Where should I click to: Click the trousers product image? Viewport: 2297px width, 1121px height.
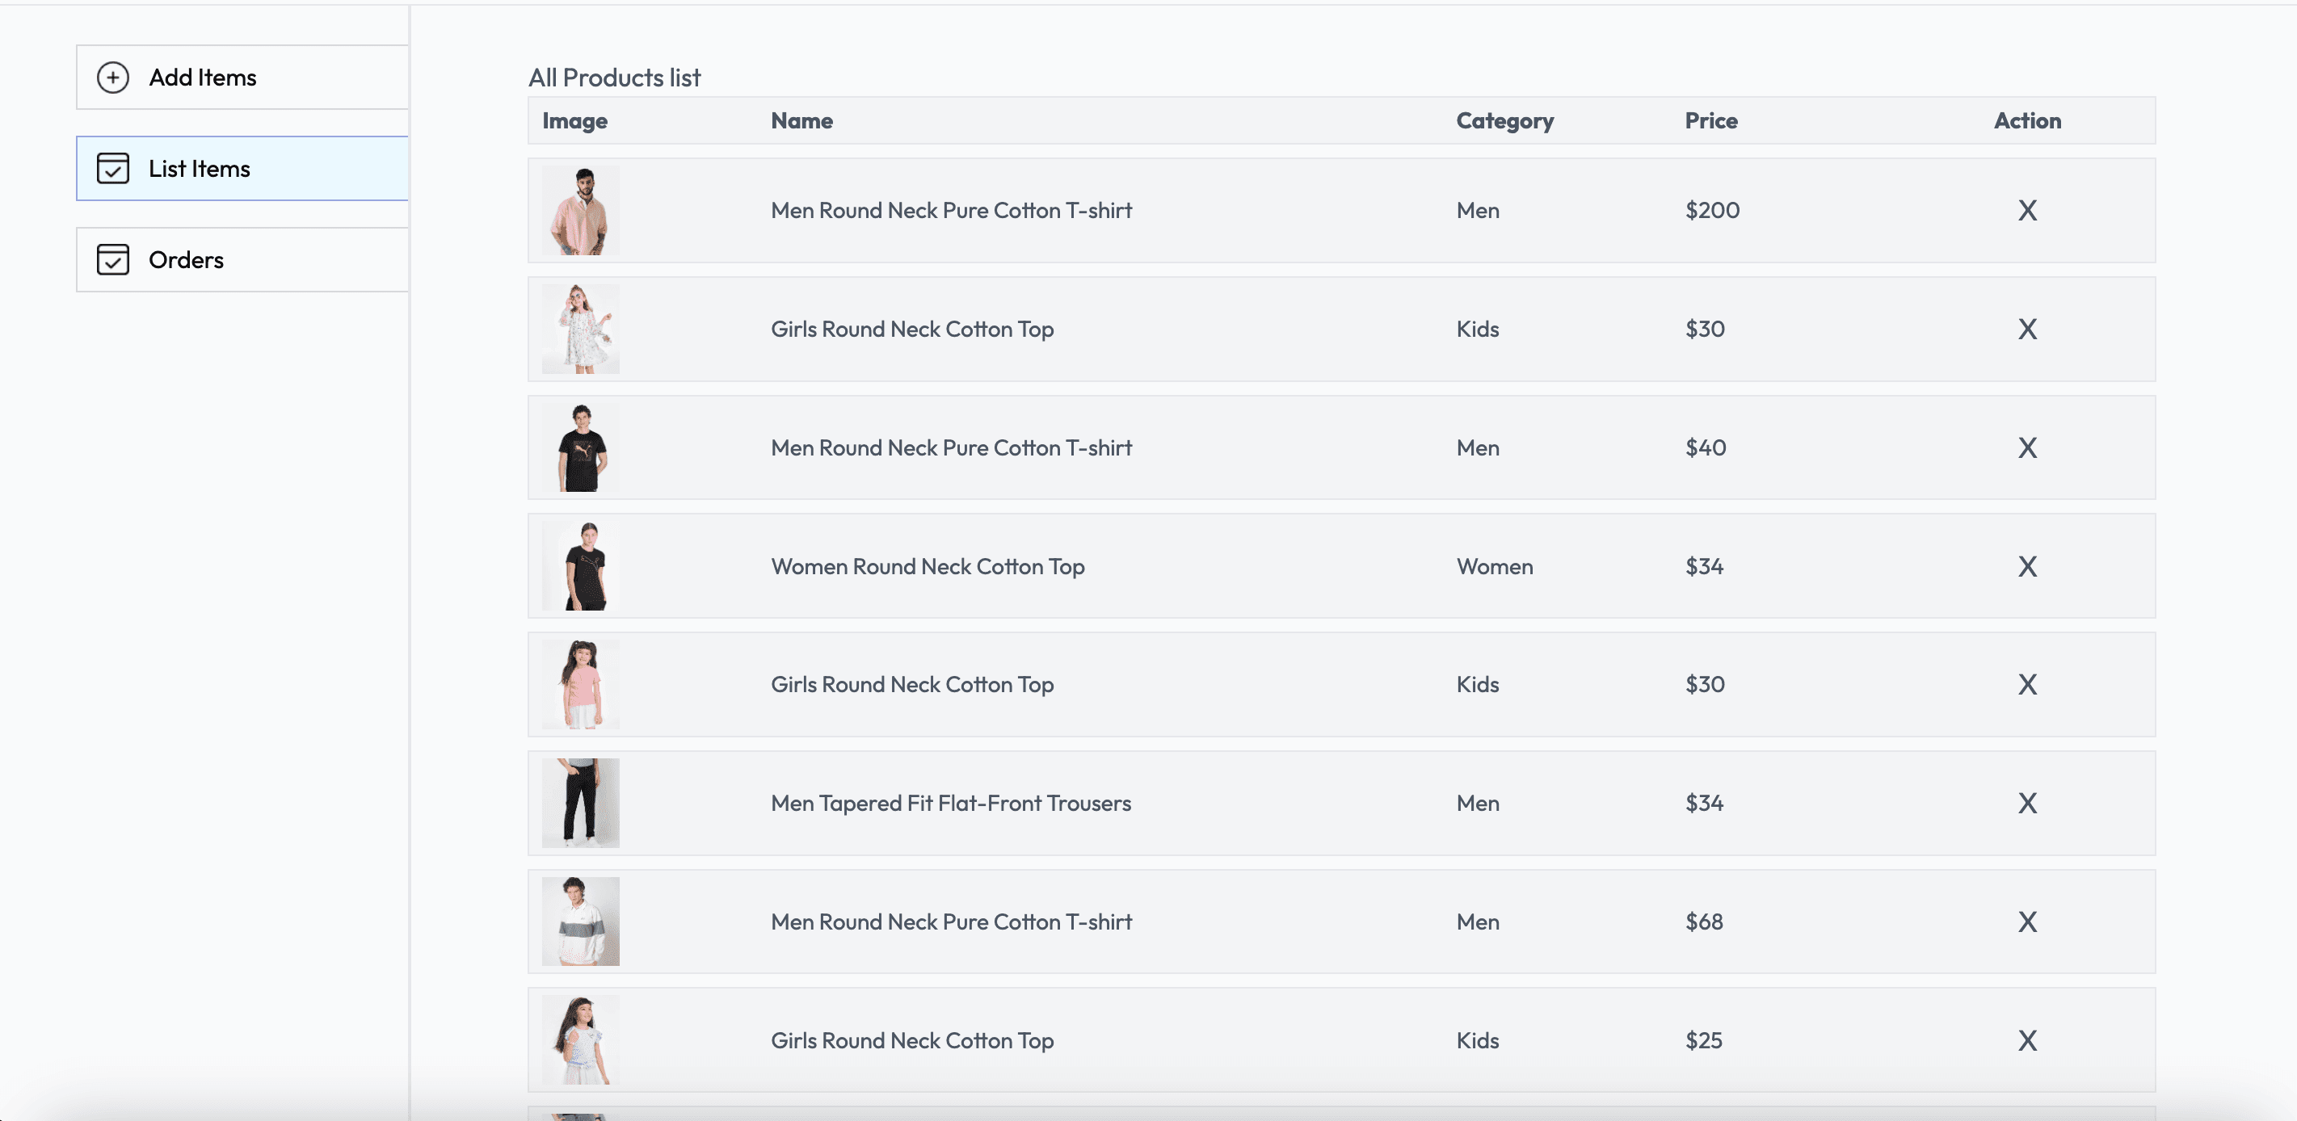(x=580, y=803)
